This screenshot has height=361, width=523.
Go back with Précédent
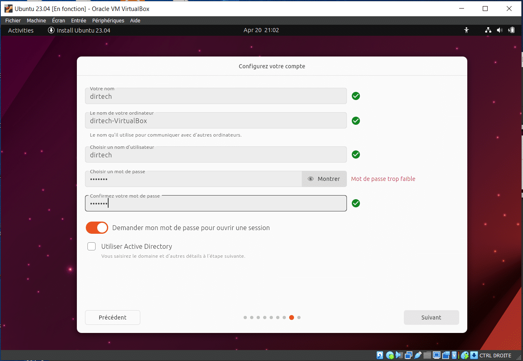tap(112, 318)
